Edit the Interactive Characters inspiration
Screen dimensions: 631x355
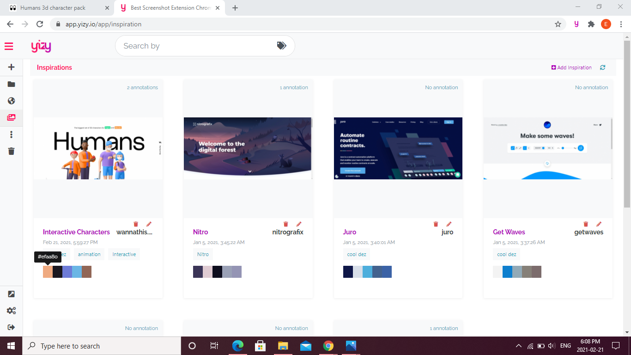pyautogui.click(x=149, y=224)
